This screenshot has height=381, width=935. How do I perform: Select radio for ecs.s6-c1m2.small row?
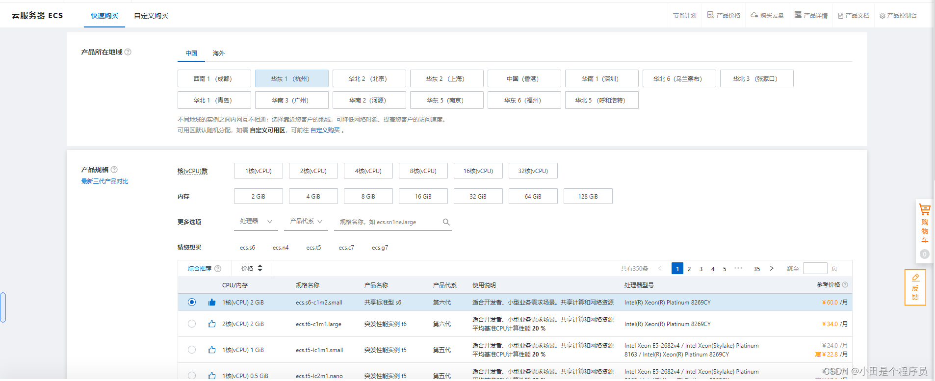click(x=192, y=302)
